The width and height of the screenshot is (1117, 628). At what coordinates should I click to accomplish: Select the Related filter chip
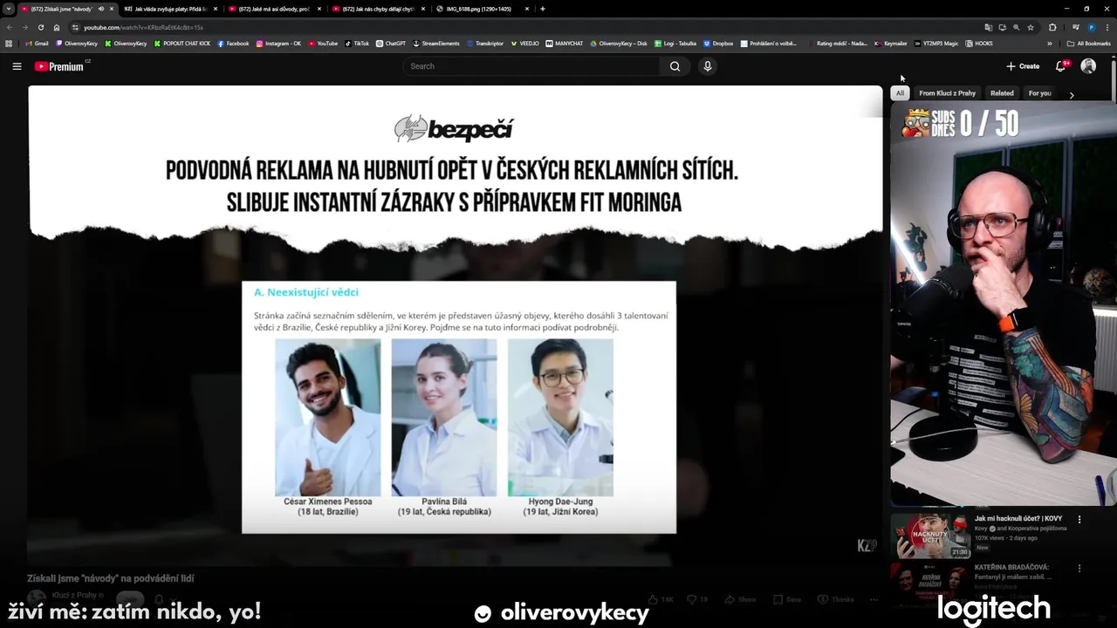tap(1002, 92)
